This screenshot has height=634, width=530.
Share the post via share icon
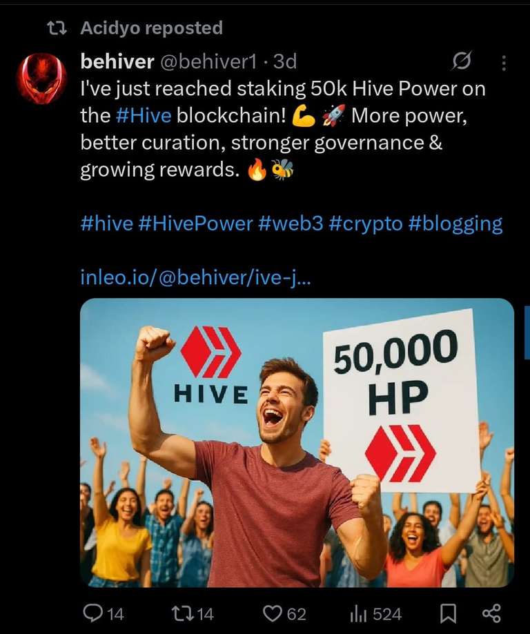pos(491,613)
